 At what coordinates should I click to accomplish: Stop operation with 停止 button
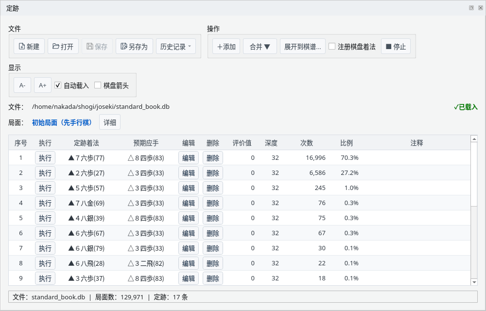click(396, 47)
